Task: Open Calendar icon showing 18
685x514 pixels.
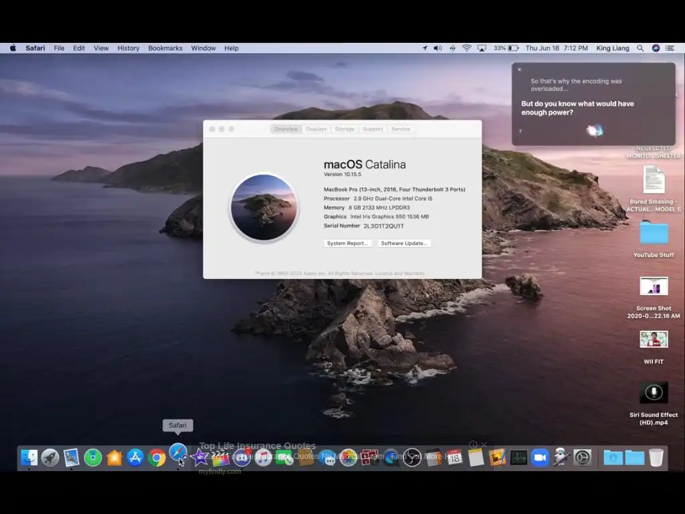Action: (x=454, y=457)
